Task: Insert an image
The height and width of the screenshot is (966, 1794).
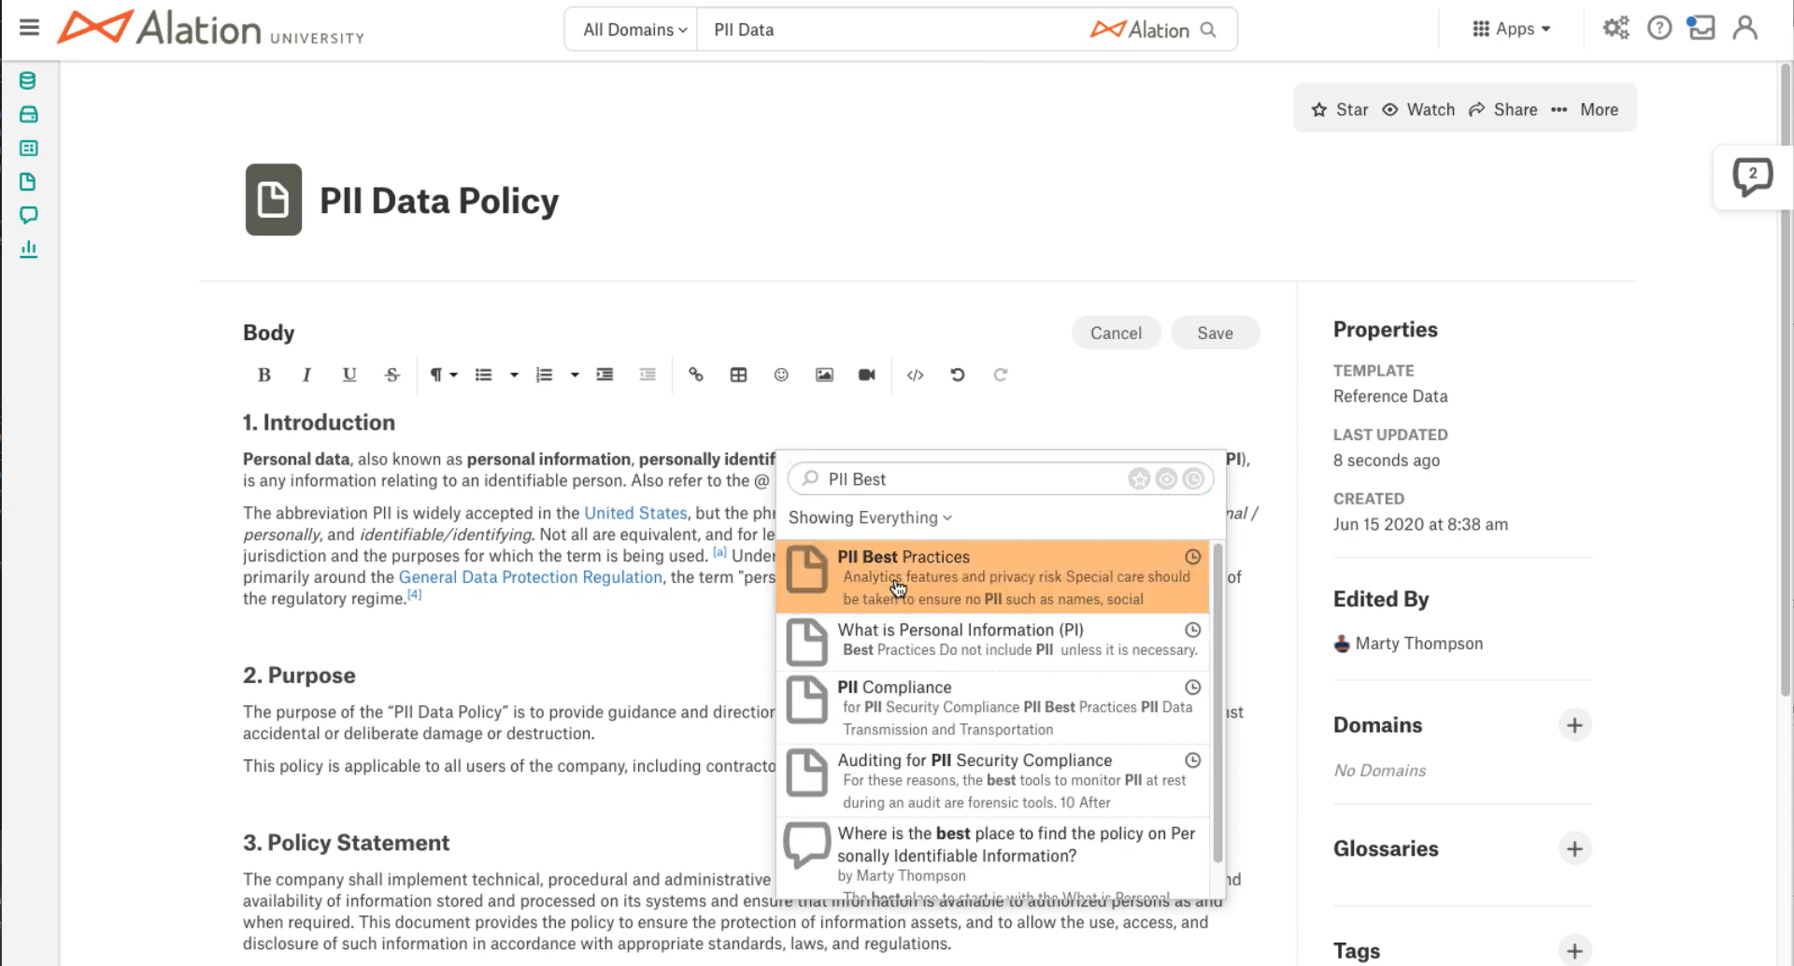Action: (824, 375)
